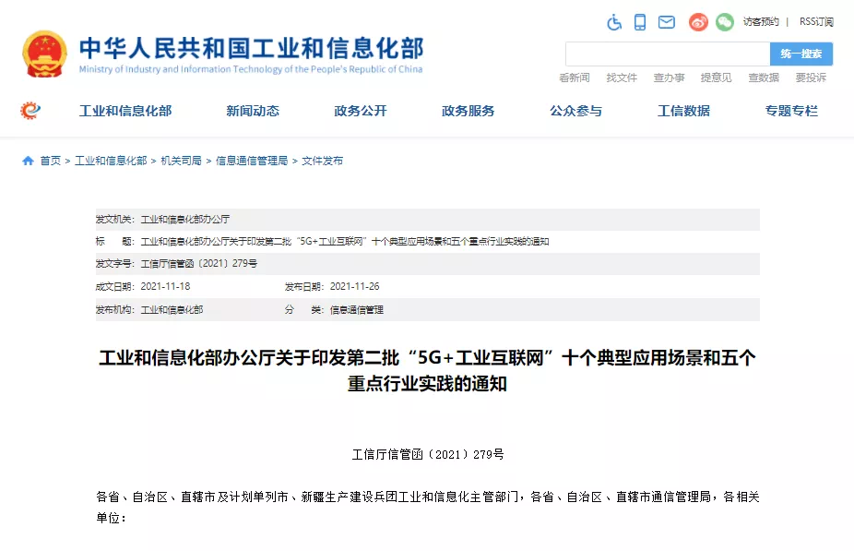Image resolution: width=854 pixels, height=551 pixels.
Task: Click the 发布机构 value 工业和信息化部
Action: click(x=172, y=309)
